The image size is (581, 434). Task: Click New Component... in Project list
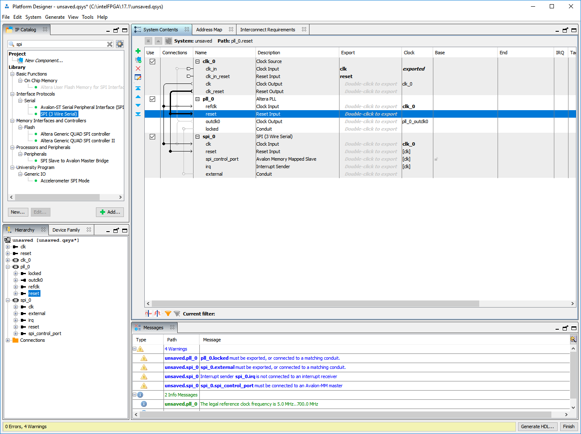(x=44, y=61)
